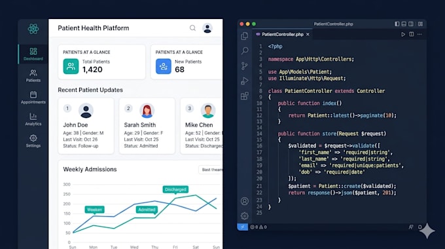The height and width of the screenshot is (249, 445).
Task: Click the remote window button in status bar
Action: pyautogui.click(x=242, y=227)
